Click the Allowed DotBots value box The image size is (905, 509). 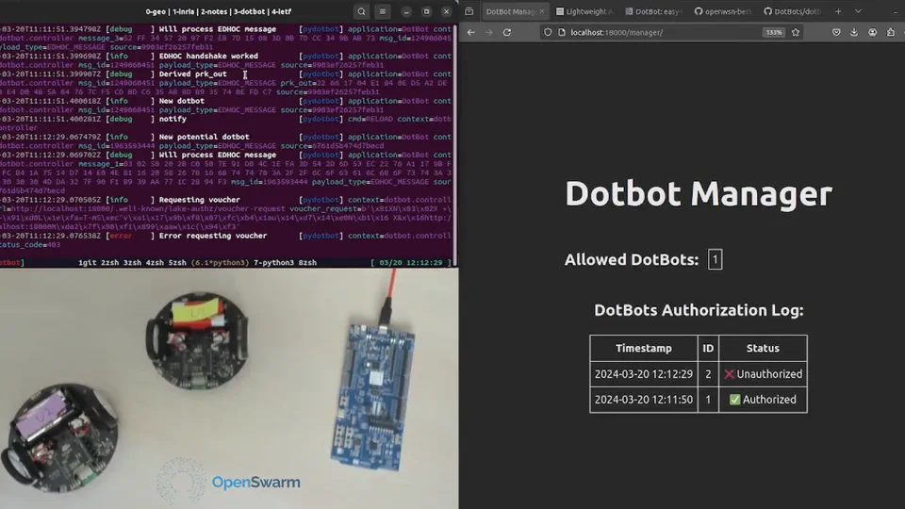[716, 260]
